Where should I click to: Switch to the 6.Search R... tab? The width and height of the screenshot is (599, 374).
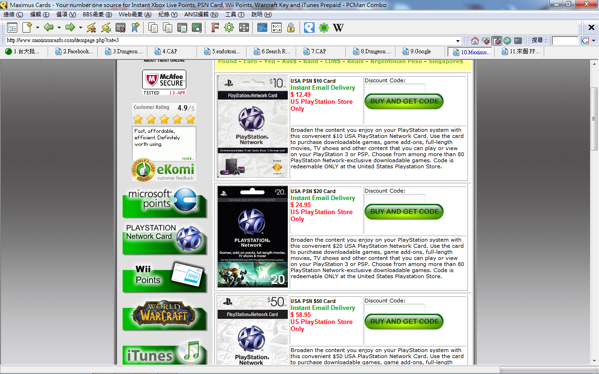[x=271, y=51]
